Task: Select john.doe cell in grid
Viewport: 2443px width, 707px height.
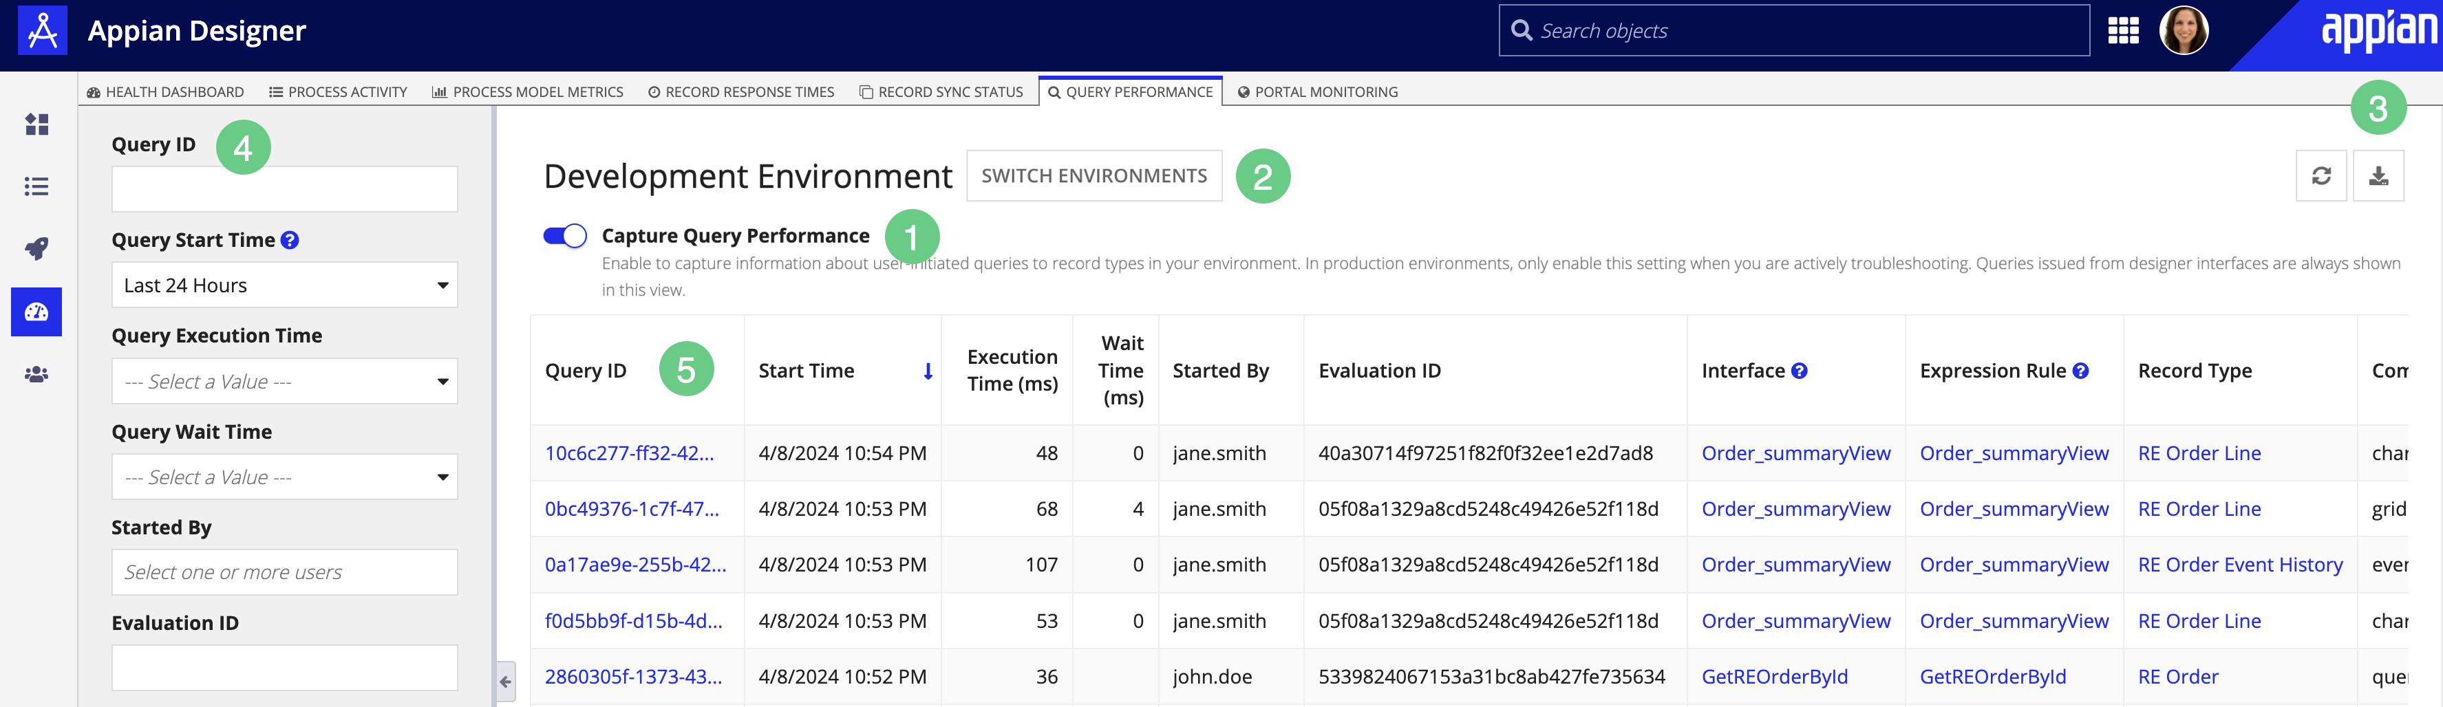Action: tap(1212, 677)
